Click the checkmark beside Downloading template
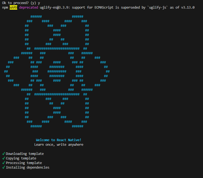This screenshot has height=178, width=203. [x=3, y=154]
